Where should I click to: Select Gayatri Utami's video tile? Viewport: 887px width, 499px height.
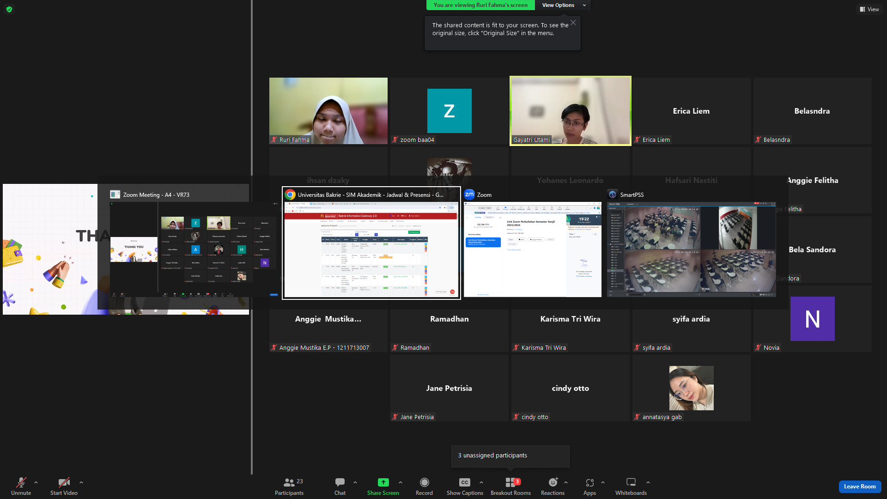(x=571, y=111)
